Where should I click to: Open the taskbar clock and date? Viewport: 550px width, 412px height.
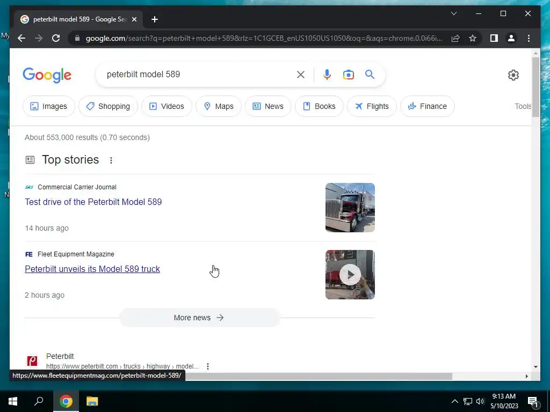tap(504, 401)
